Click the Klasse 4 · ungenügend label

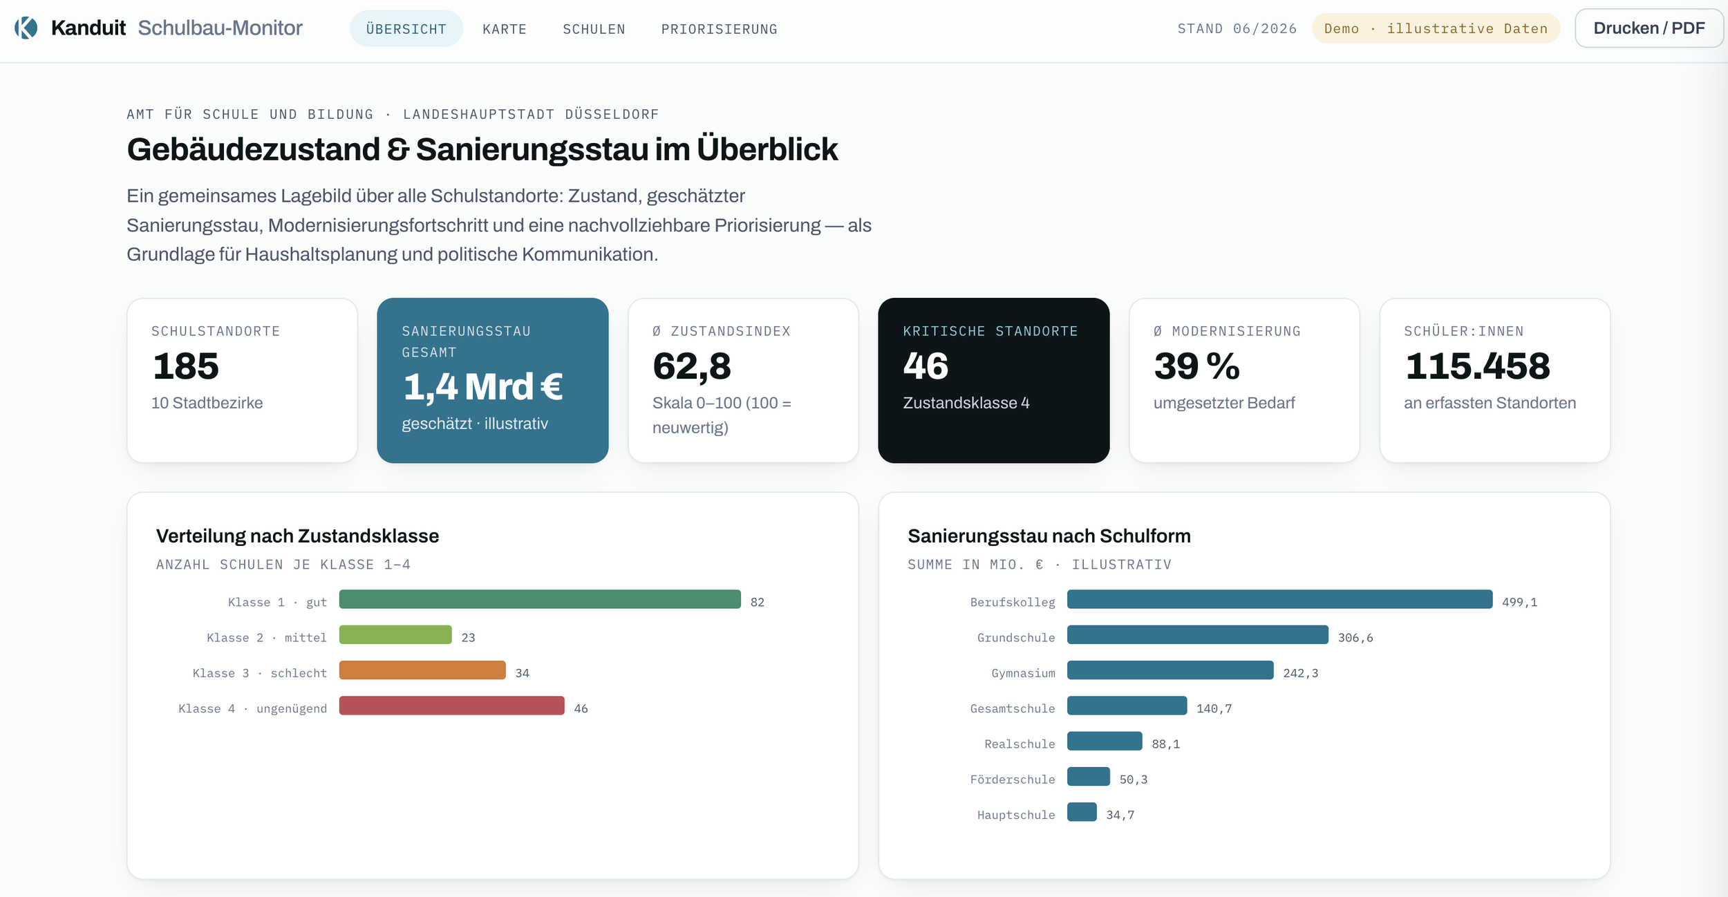point(253,708)
